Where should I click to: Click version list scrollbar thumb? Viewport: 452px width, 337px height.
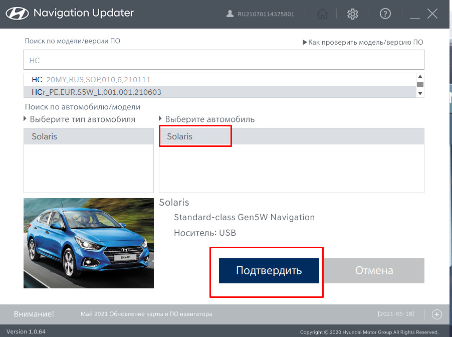coord(420,84)
